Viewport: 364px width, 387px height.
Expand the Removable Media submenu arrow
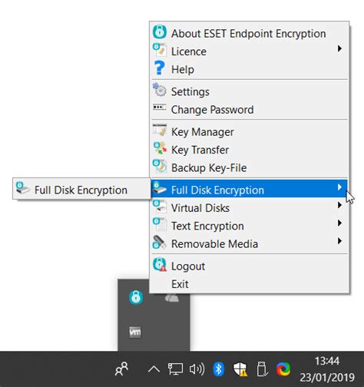click(x=339, y=241)
